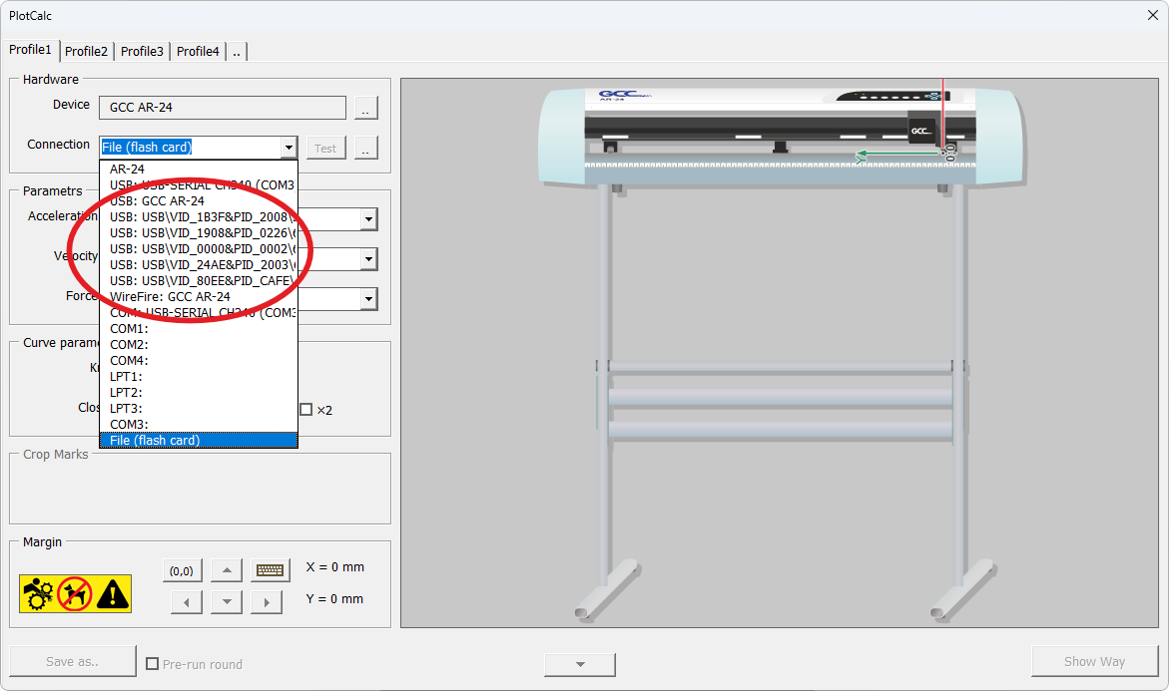Open the Acceleration dropdown arrow

(368, 219)
